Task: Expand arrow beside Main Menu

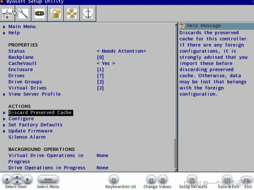Action: 4,27
